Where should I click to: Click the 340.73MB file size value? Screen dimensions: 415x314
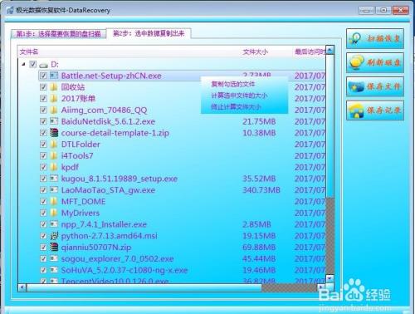point(261,190)
